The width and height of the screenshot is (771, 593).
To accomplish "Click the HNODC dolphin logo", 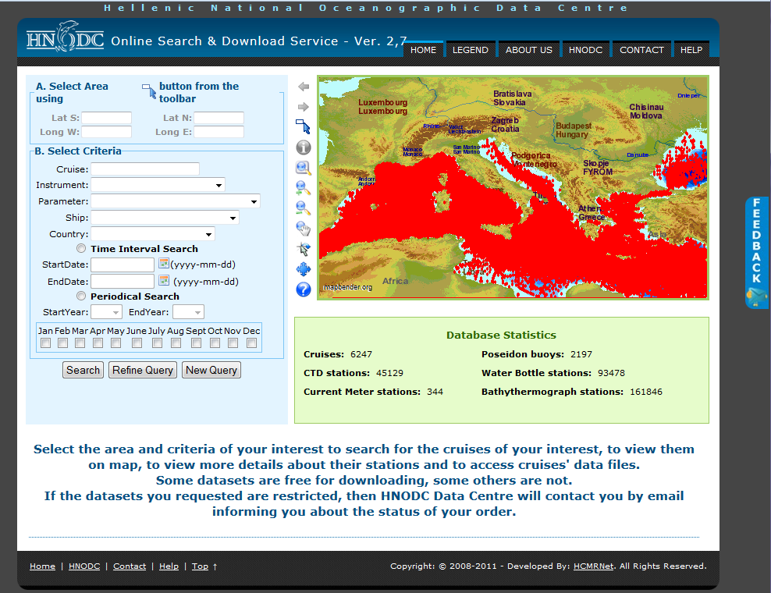I will [65, 37].
